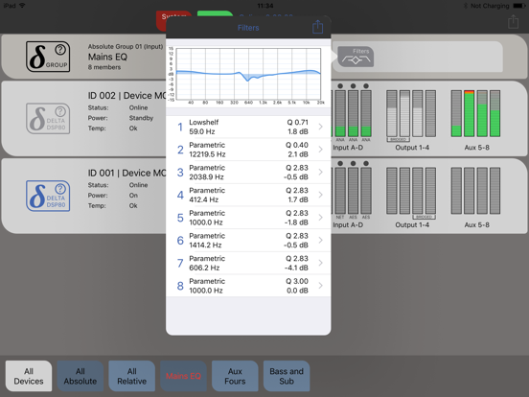Tap the 'Standby' power value

click(141, 118)
